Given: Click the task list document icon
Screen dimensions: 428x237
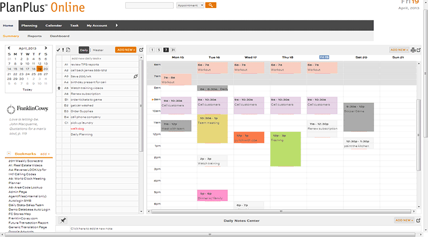Looking at the screenshot, I should click(x=68, y=50).
